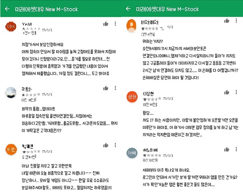This screenshot has height=195, width=243.
Task: Expand options menu for the '아놔 진종일' review
Action: coord(115,145)
